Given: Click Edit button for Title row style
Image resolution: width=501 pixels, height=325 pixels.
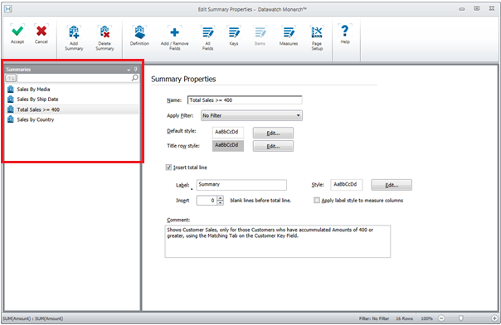Looking at the screenshot, I should pyautogui.click(x=273, y=146).
